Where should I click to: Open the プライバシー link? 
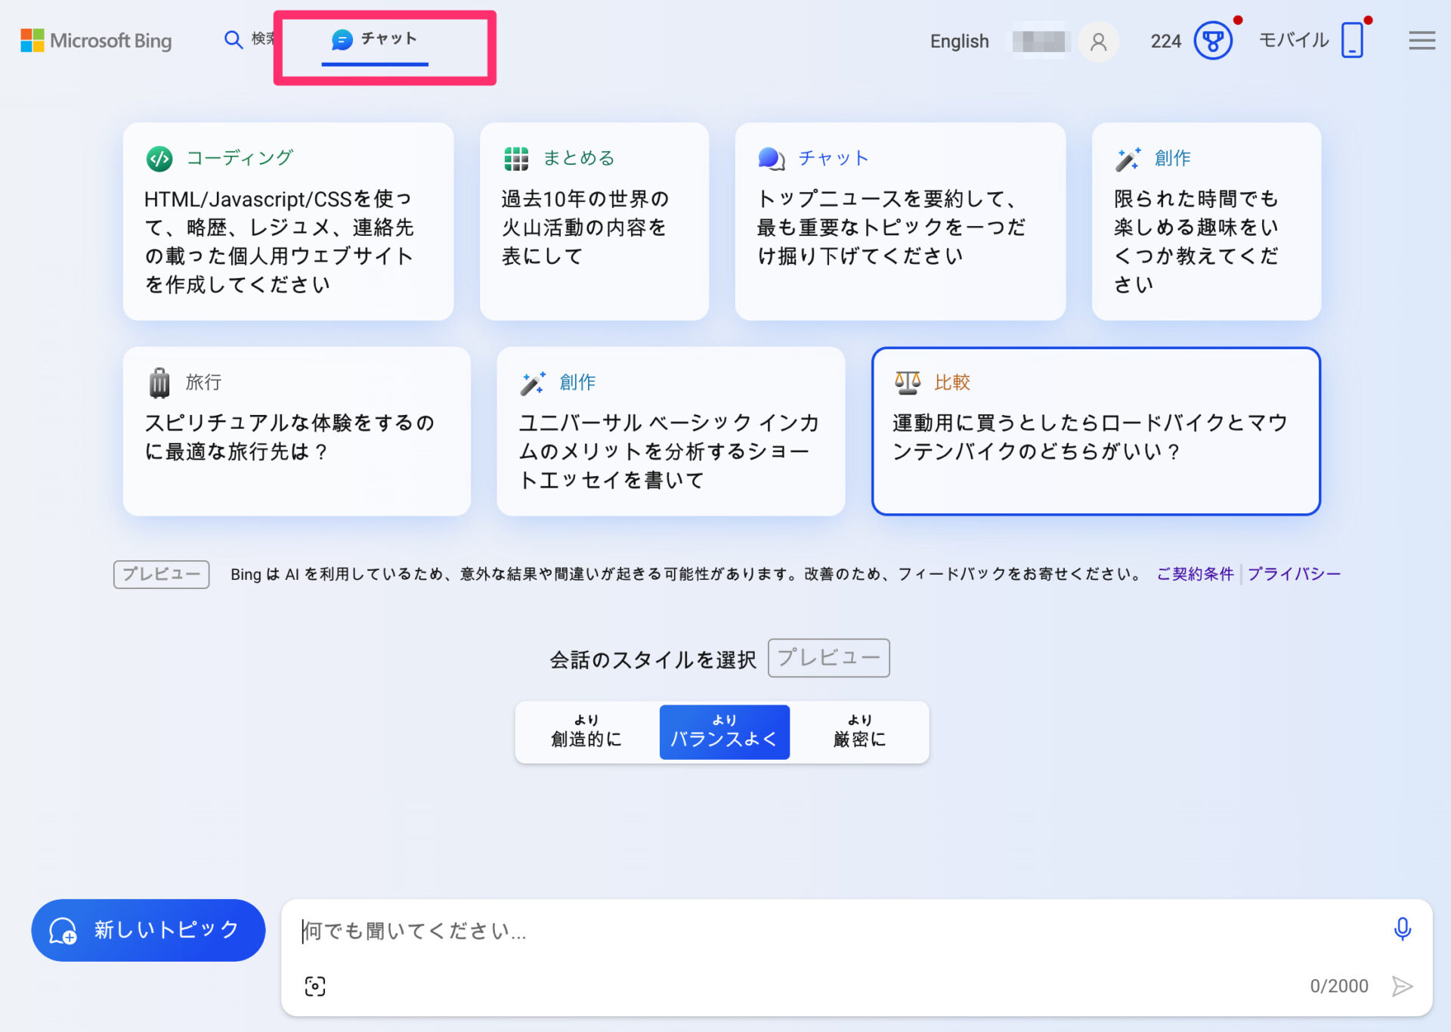coord(1294,574)
